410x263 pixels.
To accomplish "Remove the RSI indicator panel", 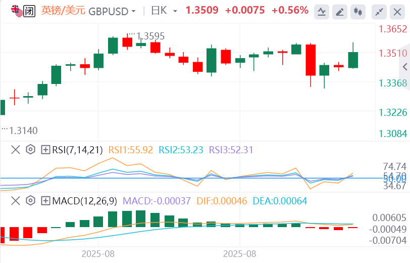I will 16,150.
